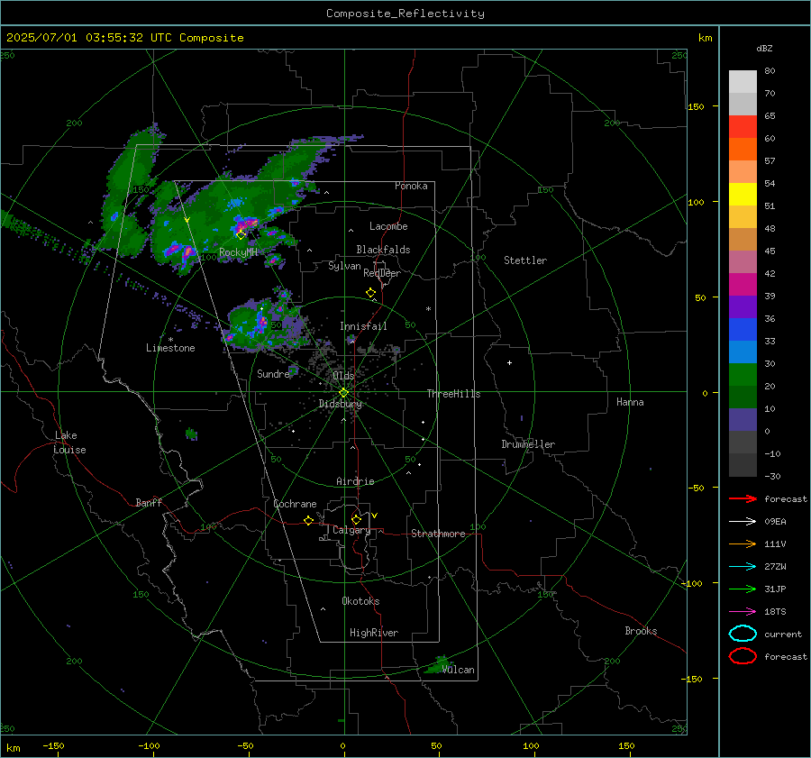
Task: Click the red swatch in the dBZ scale
Action: (743, 127)
